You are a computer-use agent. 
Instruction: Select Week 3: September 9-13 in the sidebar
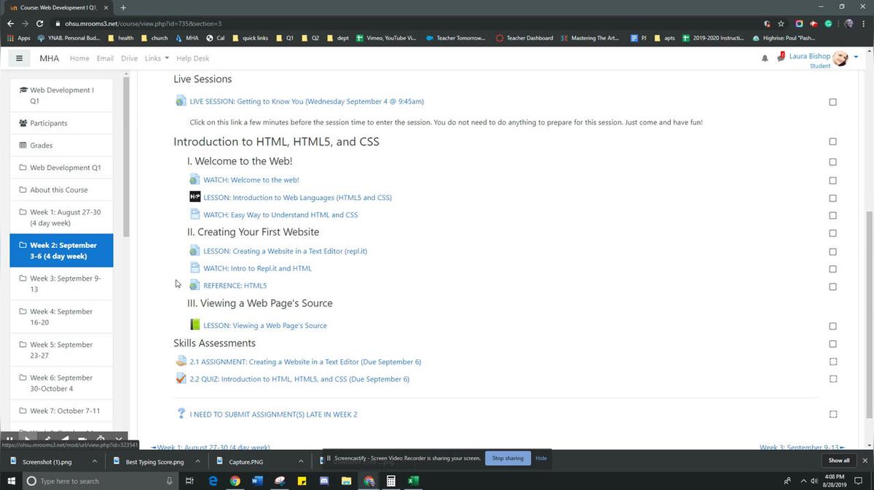61,284
